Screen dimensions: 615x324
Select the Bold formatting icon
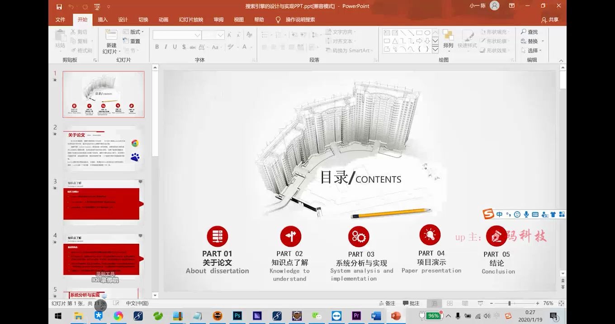pyautogui.click(x=157, y=47)
